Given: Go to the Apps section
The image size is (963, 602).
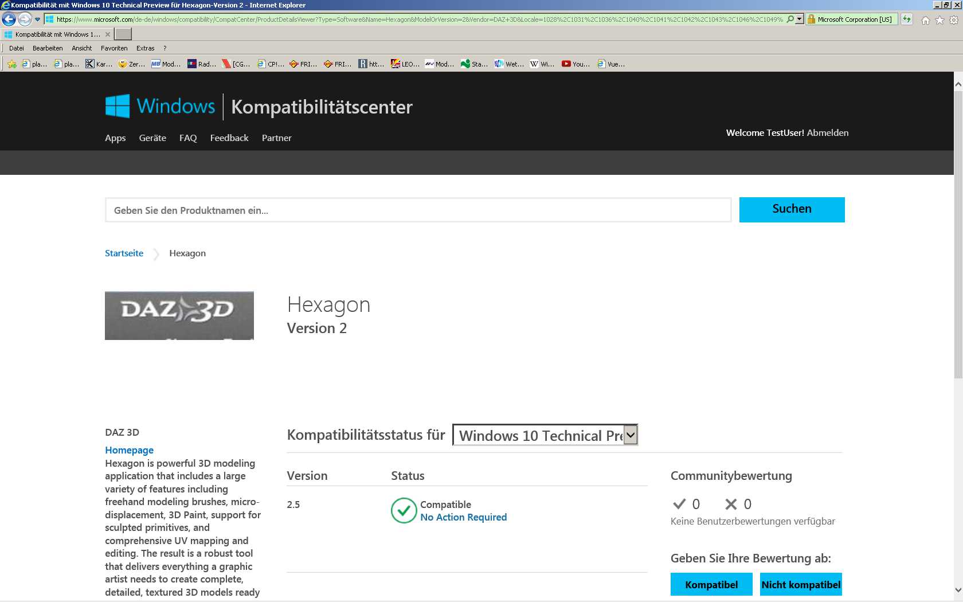Looking at the screenshot, I should (x=115, y=138).
